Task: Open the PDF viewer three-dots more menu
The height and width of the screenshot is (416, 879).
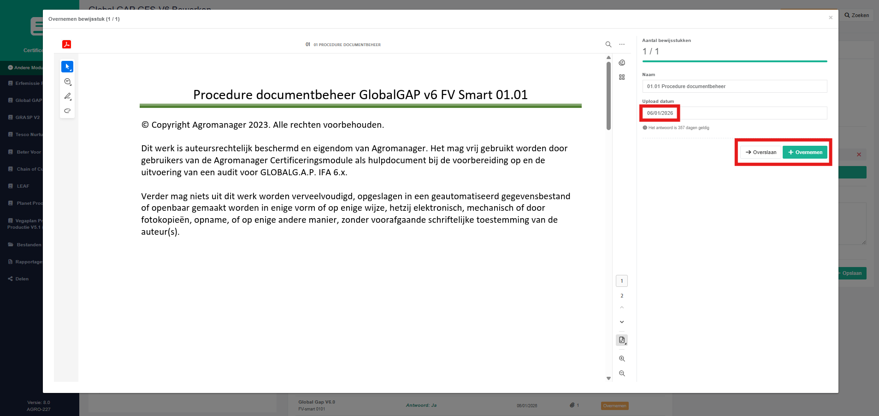Action: tap(622, 44)
